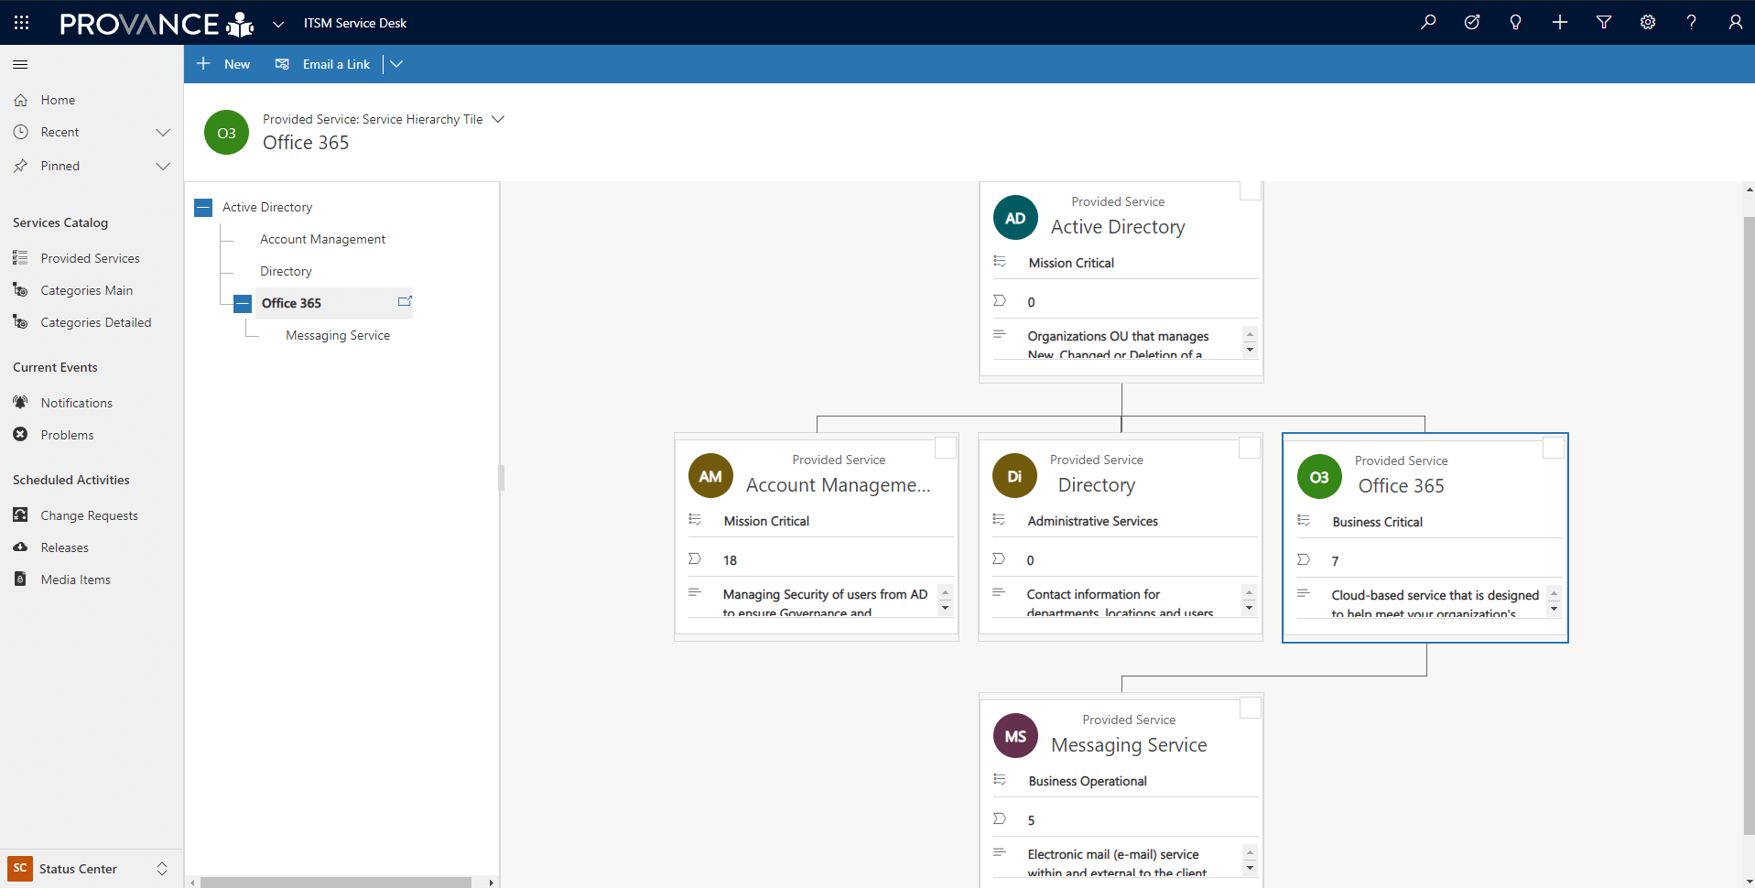Select Active Directory tree label
Image resolution: width=1755 pixels, height=888 pixels.
pos(267,207)
